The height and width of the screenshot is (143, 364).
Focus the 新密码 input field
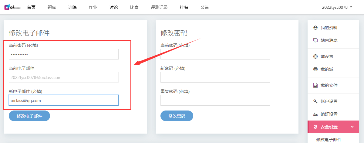(215, 77)
